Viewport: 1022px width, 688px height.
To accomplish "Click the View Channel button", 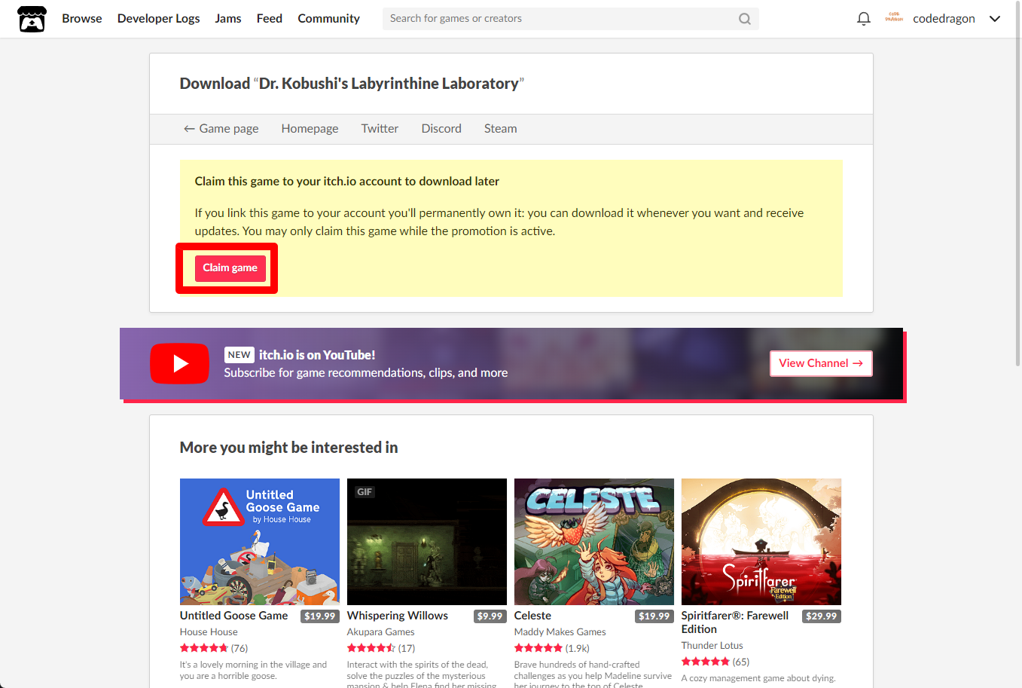I will (x=821, y=363).
